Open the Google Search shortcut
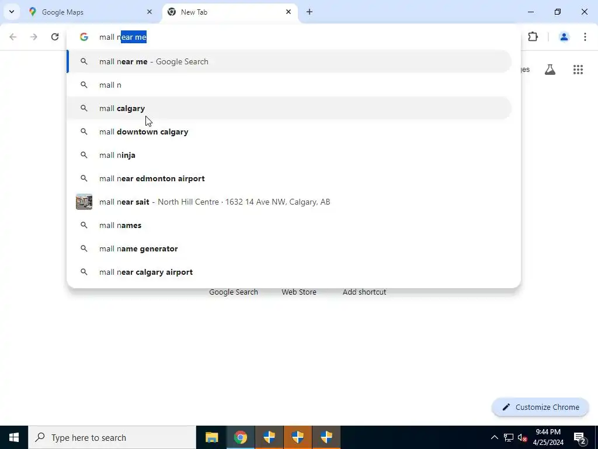Viewport: 598px width, 449px height. pos(234,292)
